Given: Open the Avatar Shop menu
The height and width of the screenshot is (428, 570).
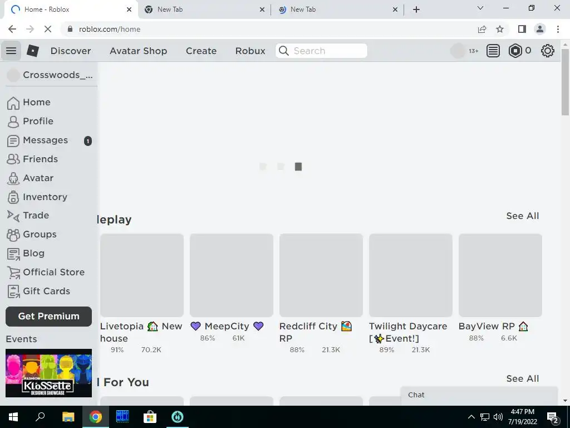Looking at the screenshot, I should (x=139, y=51).
